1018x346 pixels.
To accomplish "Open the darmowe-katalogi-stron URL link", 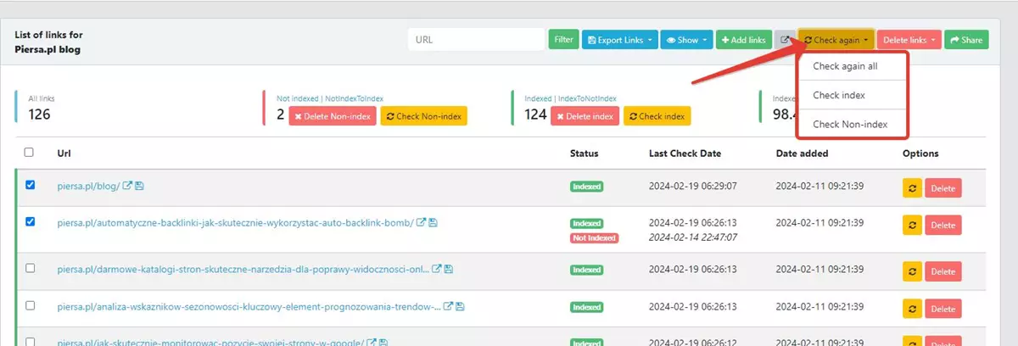I will [243, 269].
